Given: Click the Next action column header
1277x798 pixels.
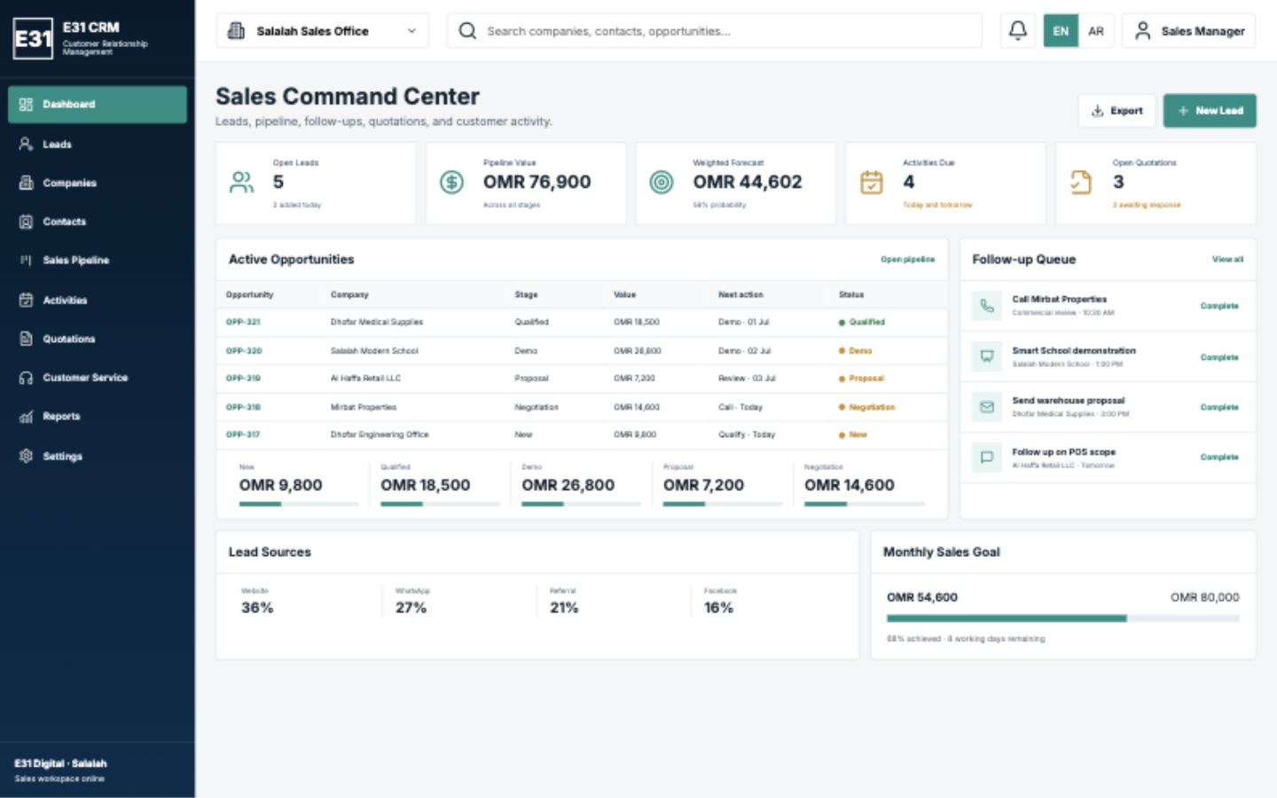Looking at the screenshot, I should pos(740,294).
